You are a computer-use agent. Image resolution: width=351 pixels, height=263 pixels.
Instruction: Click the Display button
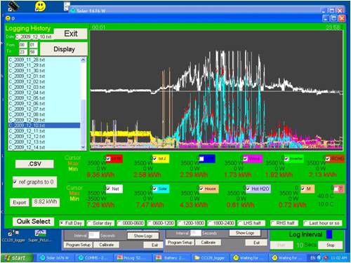64,49
